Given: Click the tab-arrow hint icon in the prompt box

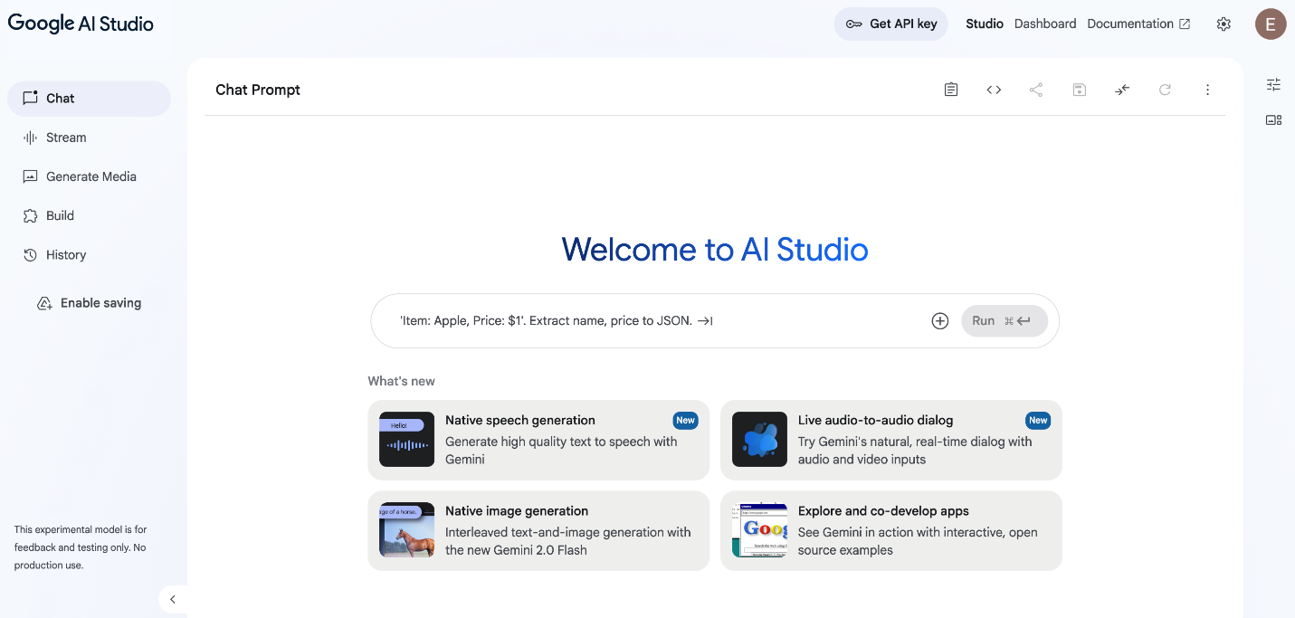Looking at the screenshot, I should click(705, 321).
